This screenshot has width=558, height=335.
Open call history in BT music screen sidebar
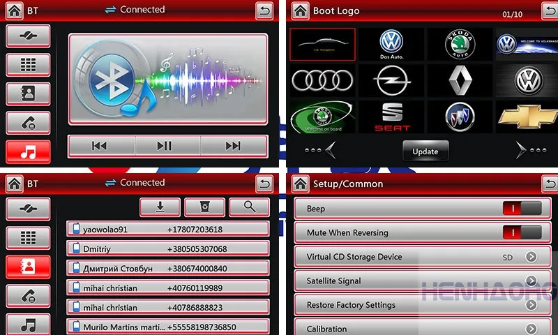pyautogui.click(x=28, y=123)
